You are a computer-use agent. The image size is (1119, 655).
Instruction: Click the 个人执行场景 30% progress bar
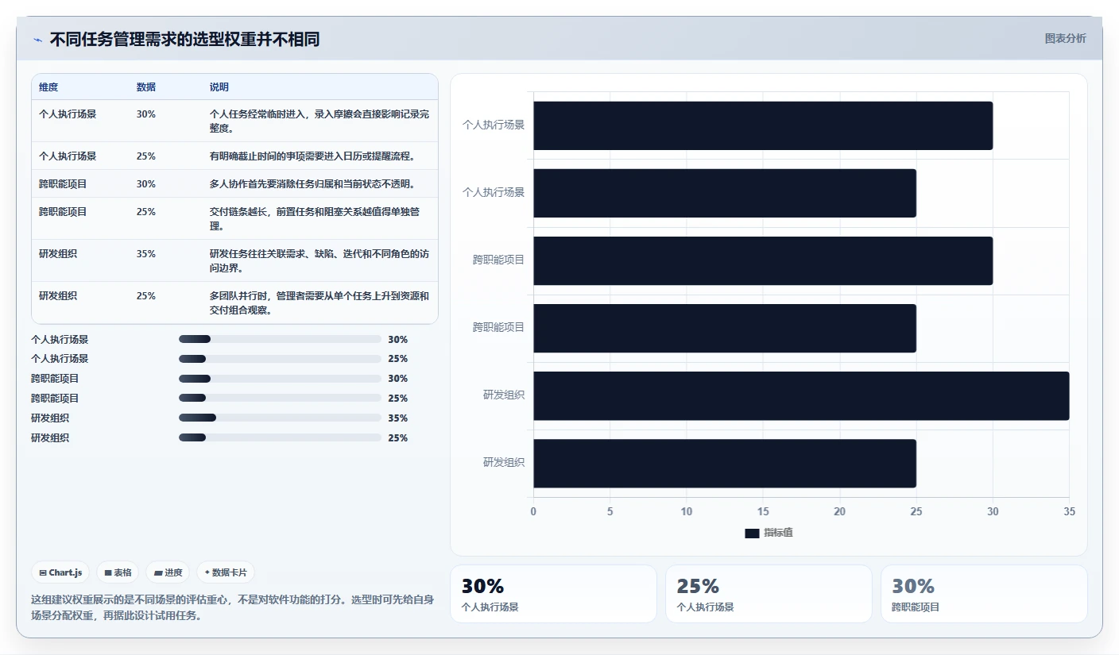(280, 339)
